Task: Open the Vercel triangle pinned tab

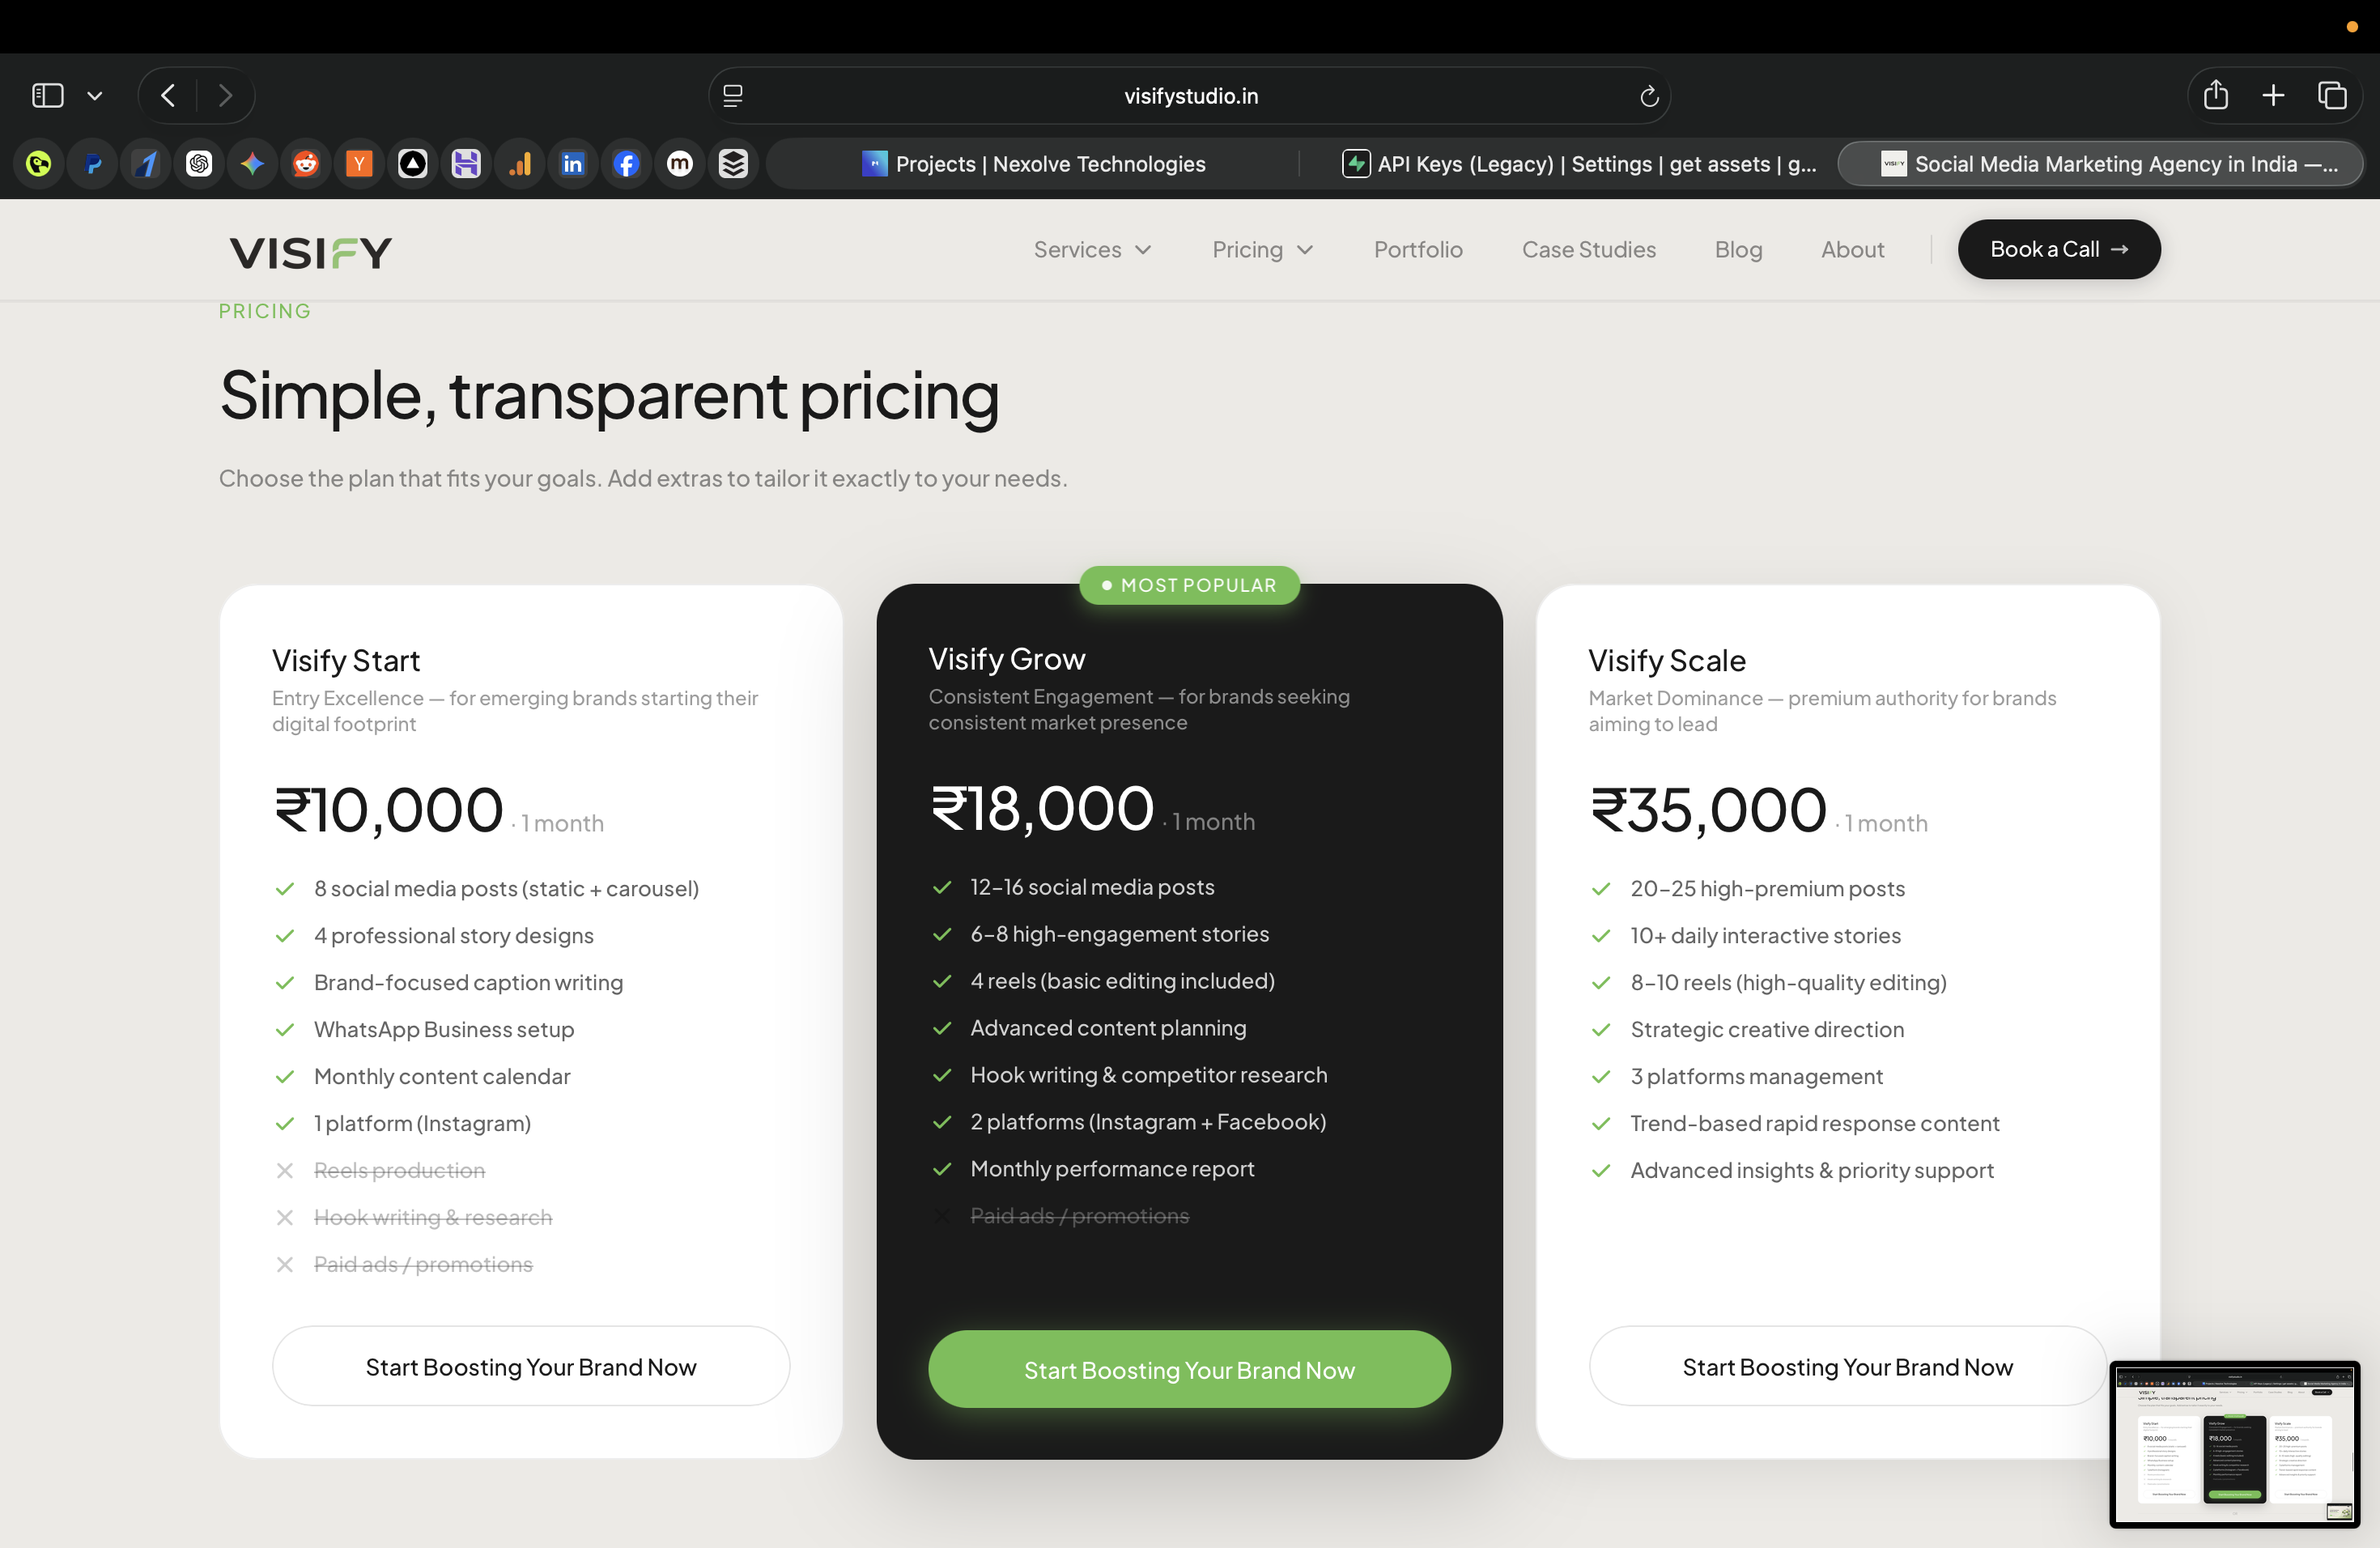Action: pyautogui.click(x=413, y=164)
